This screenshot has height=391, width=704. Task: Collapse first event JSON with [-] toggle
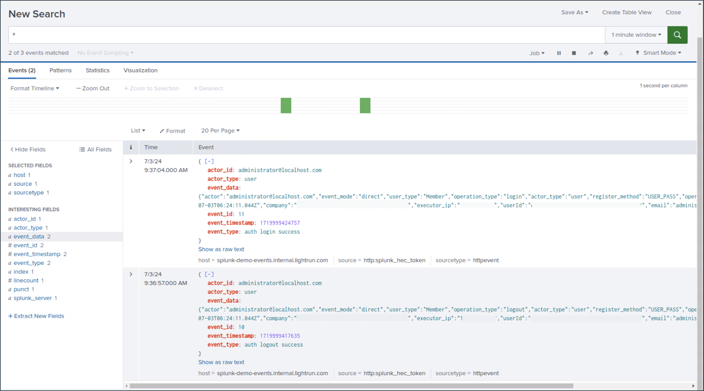point(209,161)
